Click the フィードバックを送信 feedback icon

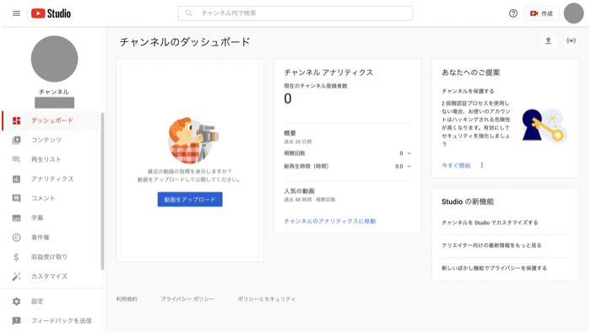click(16, 321)
